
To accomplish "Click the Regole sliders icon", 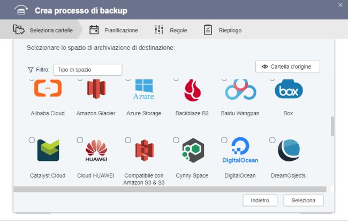I will (x=159, y=30).
